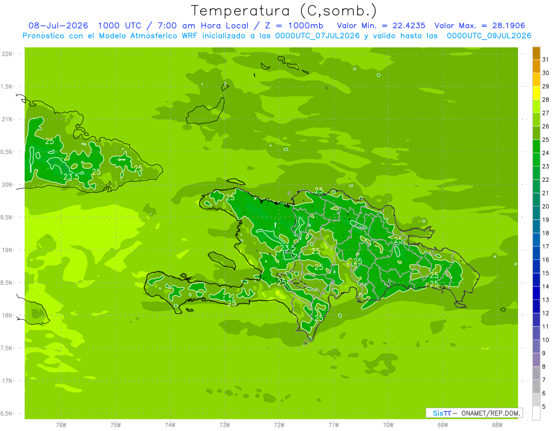Click the white swatch below legend value 5
Image resolution: width=558 pixels, height=431 pixels.
click(x=536, y=413)
